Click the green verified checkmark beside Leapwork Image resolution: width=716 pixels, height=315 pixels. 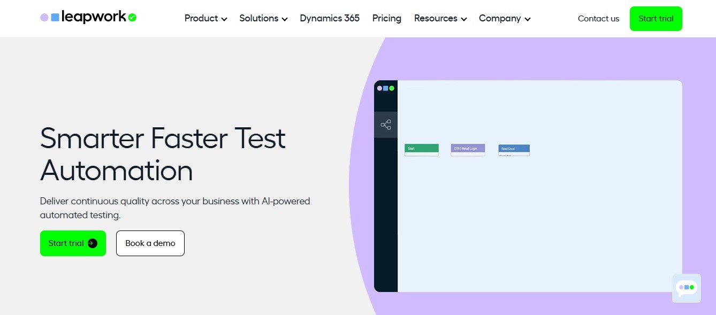(133, 18)
